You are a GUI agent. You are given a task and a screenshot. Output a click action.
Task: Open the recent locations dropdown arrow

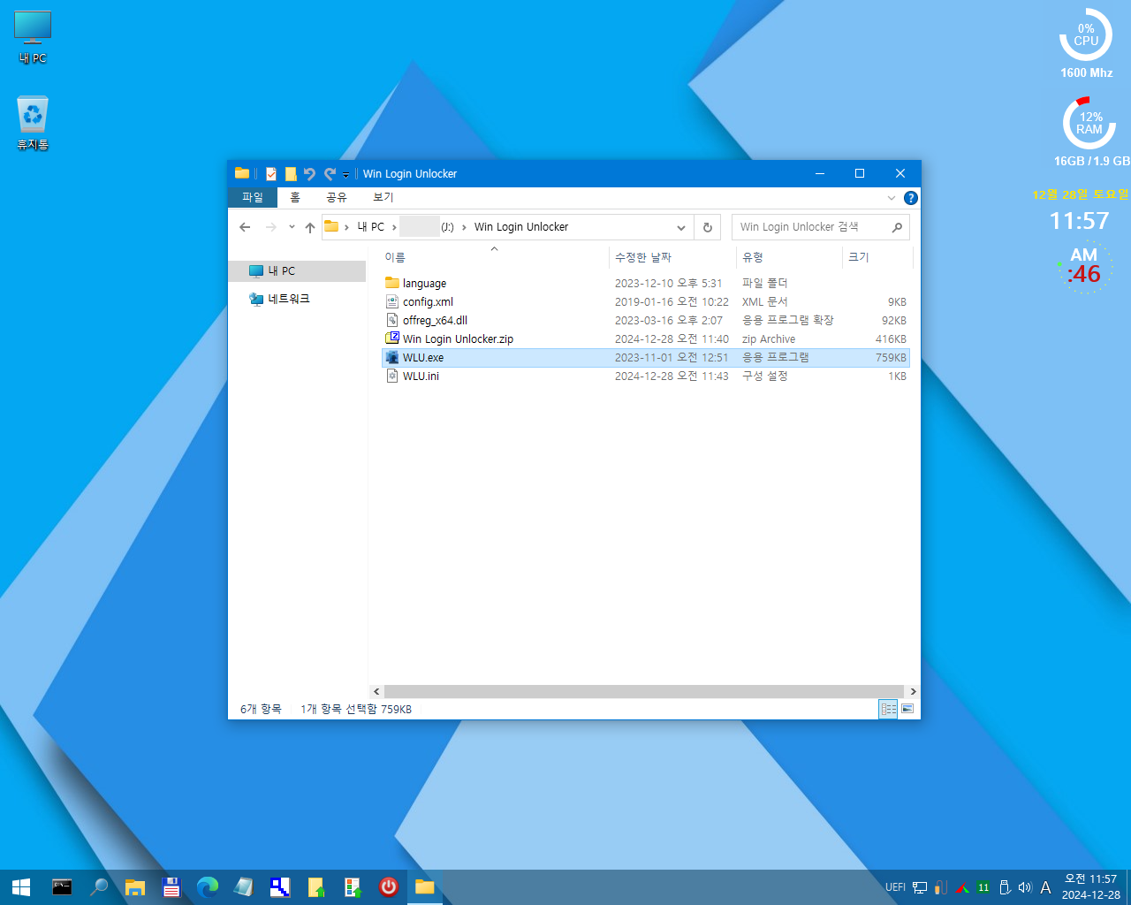click(x=292, y=227)
